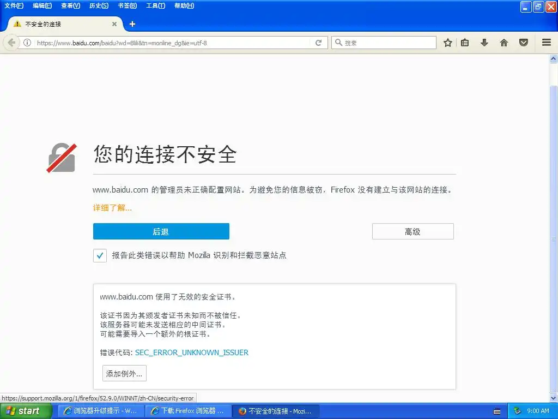This screenshot has height=419, width=558.
Task: Click the back arrow navigation button
Action: click(11, 43)
